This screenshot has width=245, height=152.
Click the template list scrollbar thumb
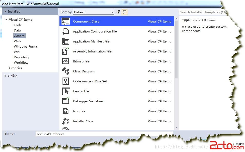coord(176,49)
